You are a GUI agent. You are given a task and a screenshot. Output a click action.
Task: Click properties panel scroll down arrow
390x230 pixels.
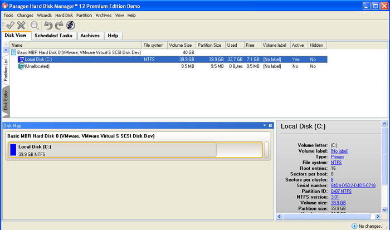tap(384, 210)
